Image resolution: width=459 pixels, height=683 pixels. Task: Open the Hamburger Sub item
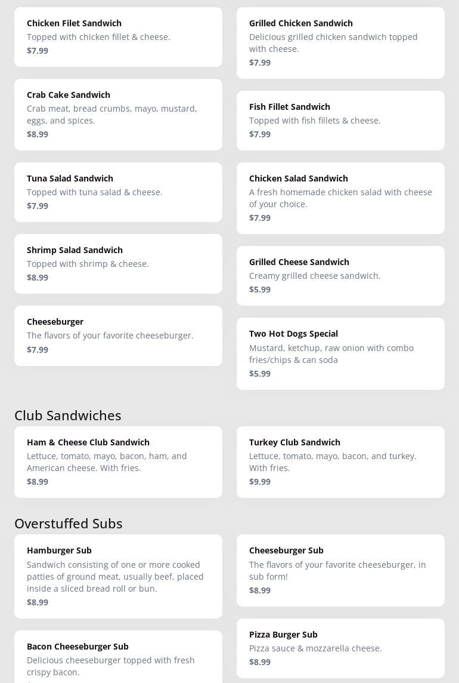tap(118, 576)
